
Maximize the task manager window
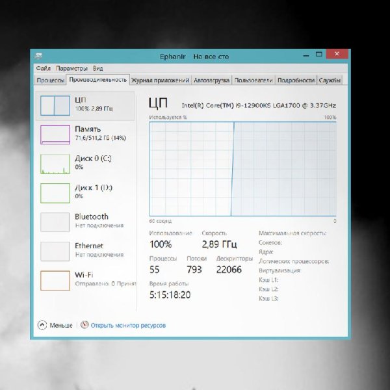click(319, 54)
